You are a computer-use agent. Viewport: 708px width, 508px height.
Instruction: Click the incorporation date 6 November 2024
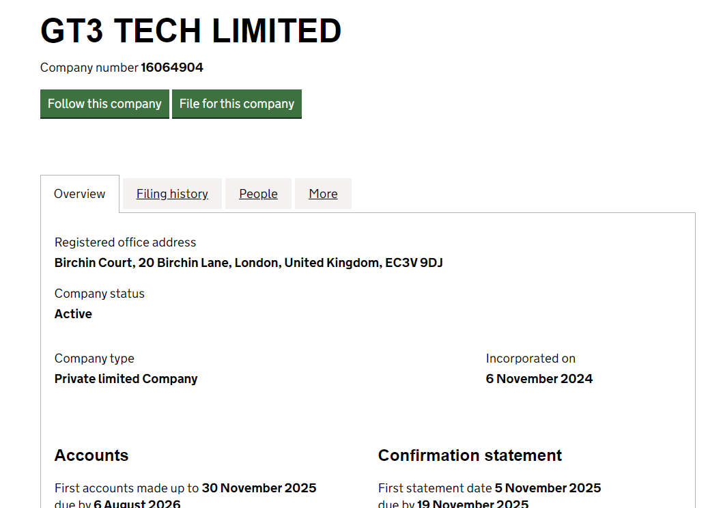click(x=539, y=379)
